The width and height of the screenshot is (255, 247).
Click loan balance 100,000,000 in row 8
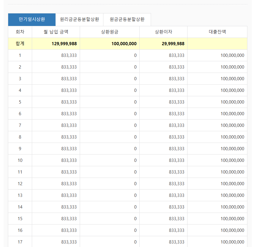click(x=233, y=137)
